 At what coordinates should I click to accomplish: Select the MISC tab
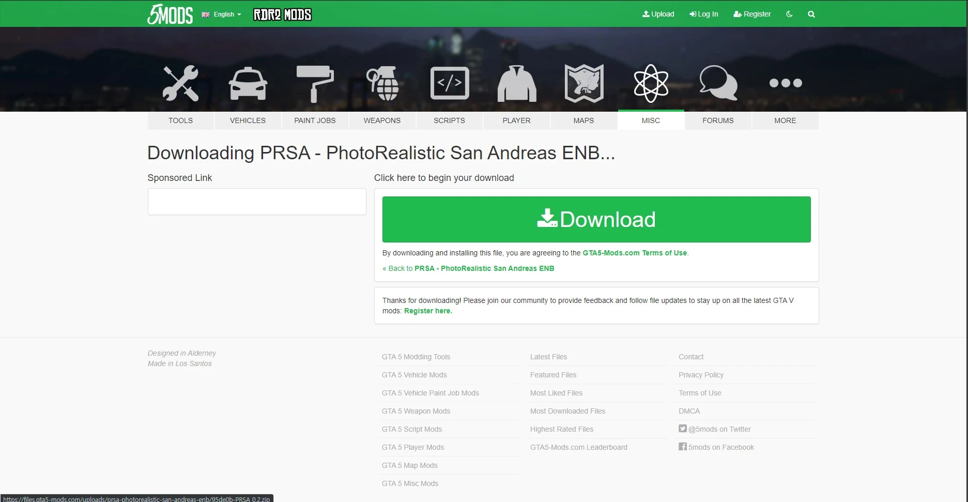coord(651,120)
